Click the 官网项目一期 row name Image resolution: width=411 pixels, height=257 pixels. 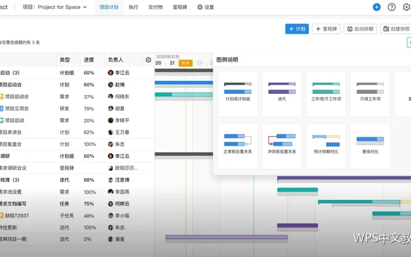13,239
